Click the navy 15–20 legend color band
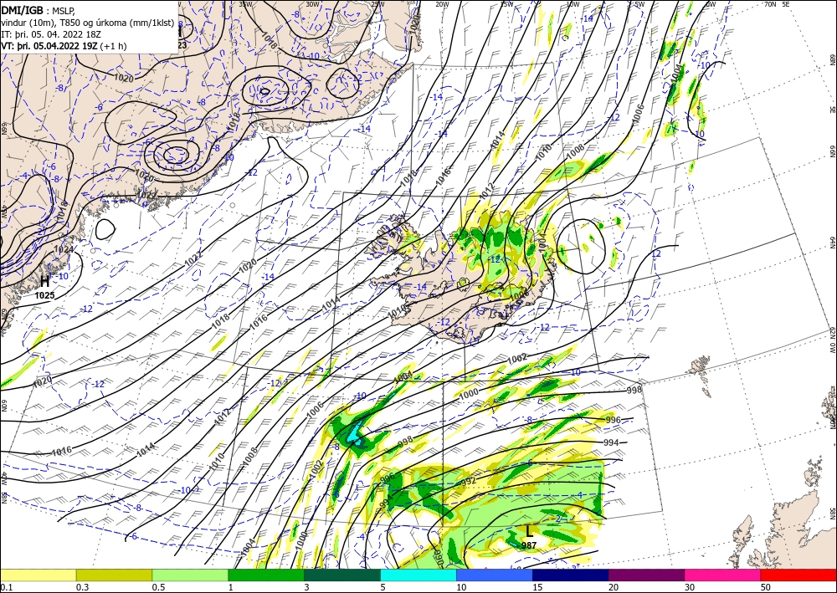837x593 pixels. (571, 575)
